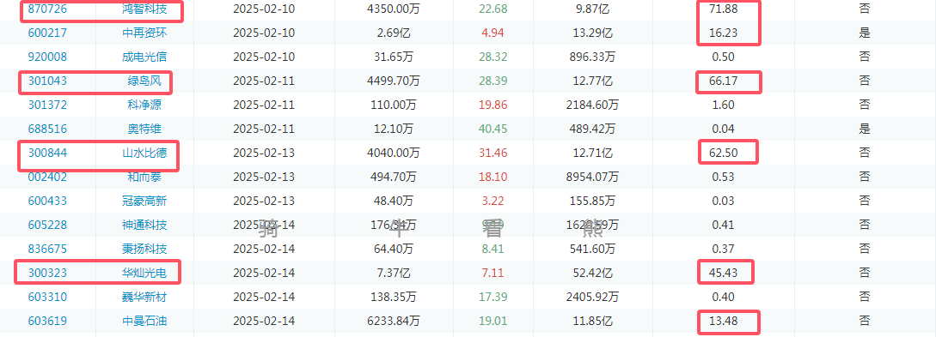Click stock code 300323
Viewport: 936px width, 337px height.
(x=47, y=273)
